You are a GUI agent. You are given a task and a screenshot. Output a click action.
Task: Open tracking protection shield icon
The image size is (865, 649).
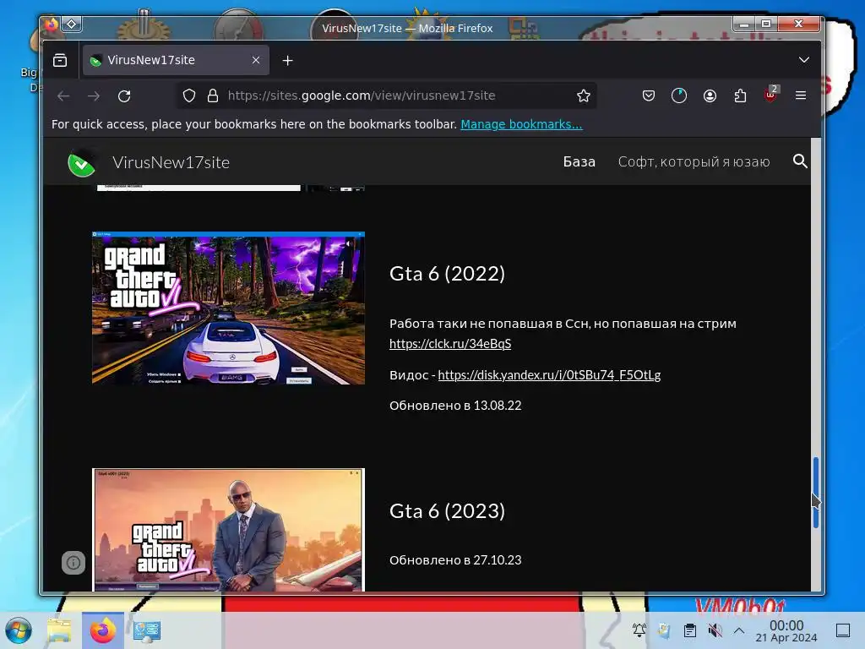189,95
